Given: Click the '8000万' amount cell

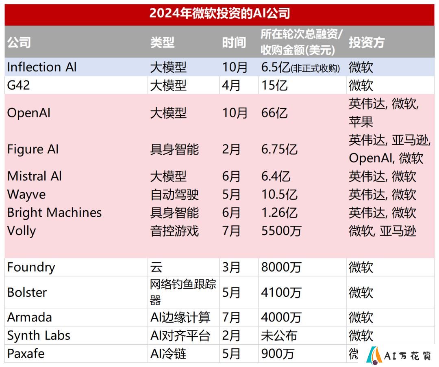Looking at the screenshot, I should click(x=281, y=268).
